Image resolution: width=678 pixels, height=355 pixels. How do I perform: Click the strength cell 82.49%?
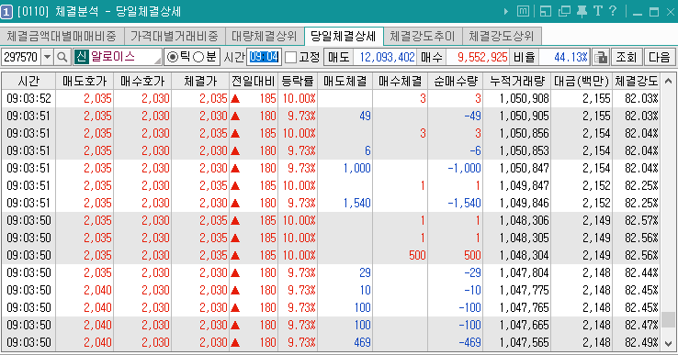click(637, 342)
